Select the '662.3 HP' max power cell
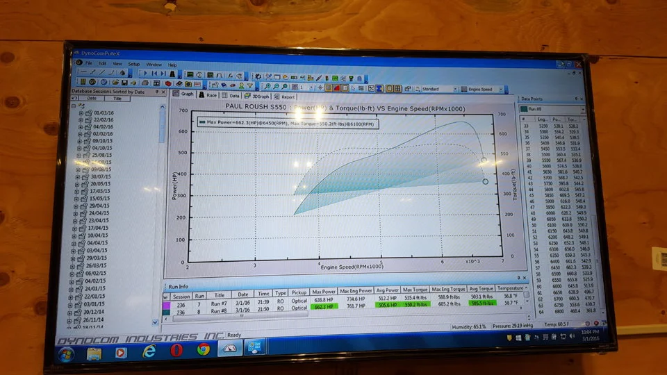 (x=324, y=306)
